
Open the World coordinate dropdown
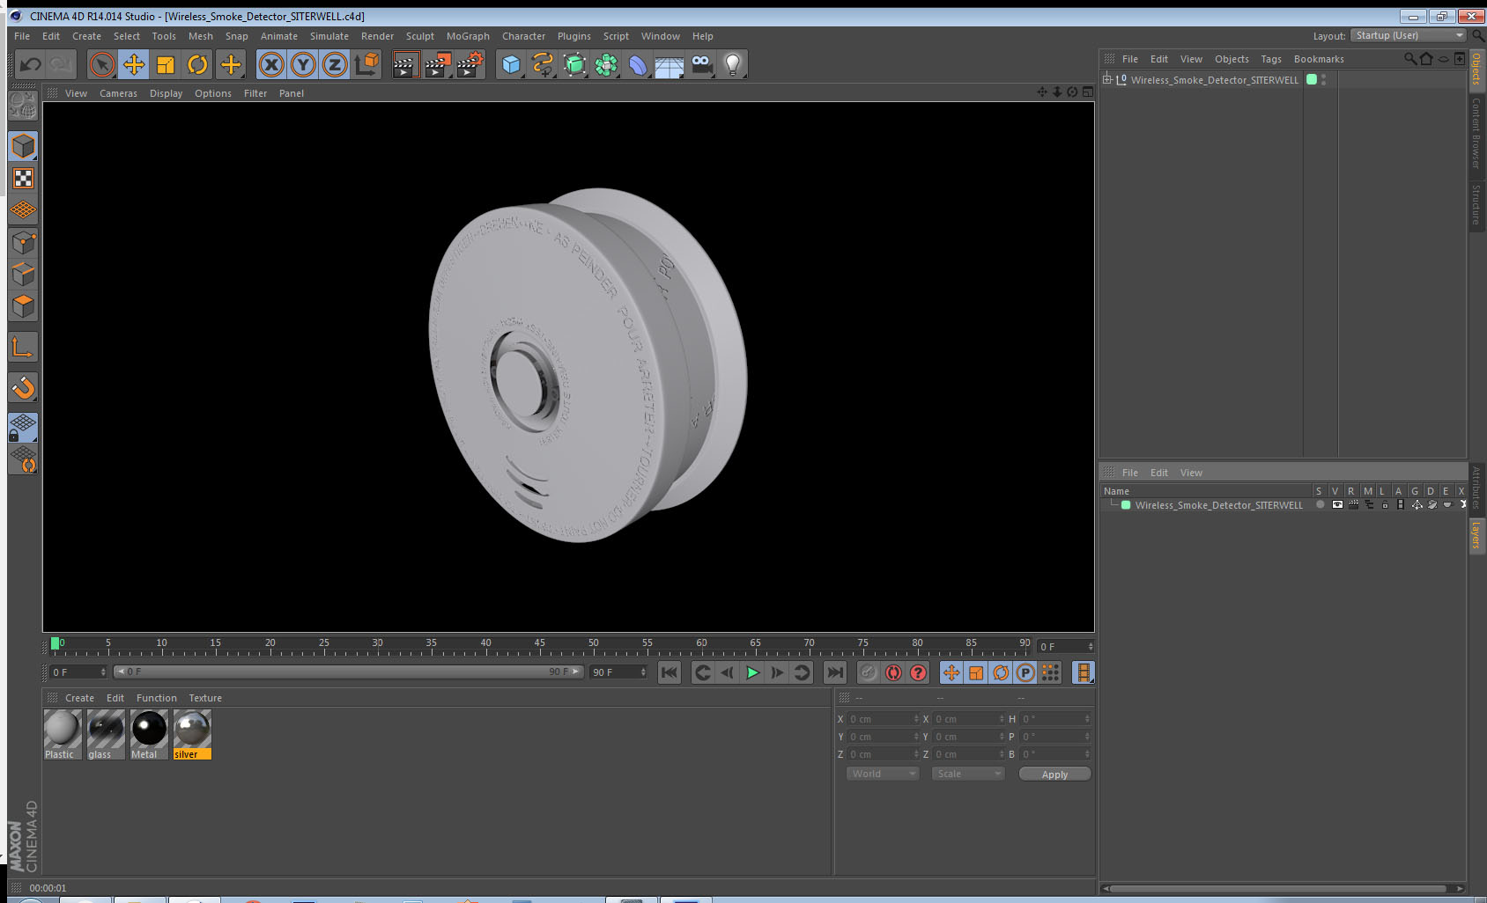883,774
